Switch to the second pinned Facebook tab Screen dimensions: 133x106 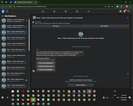[x=11, y=2]
